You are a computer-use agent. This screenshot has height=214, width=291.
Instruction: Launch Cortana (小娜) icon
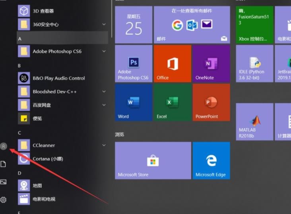click(24, 158)
